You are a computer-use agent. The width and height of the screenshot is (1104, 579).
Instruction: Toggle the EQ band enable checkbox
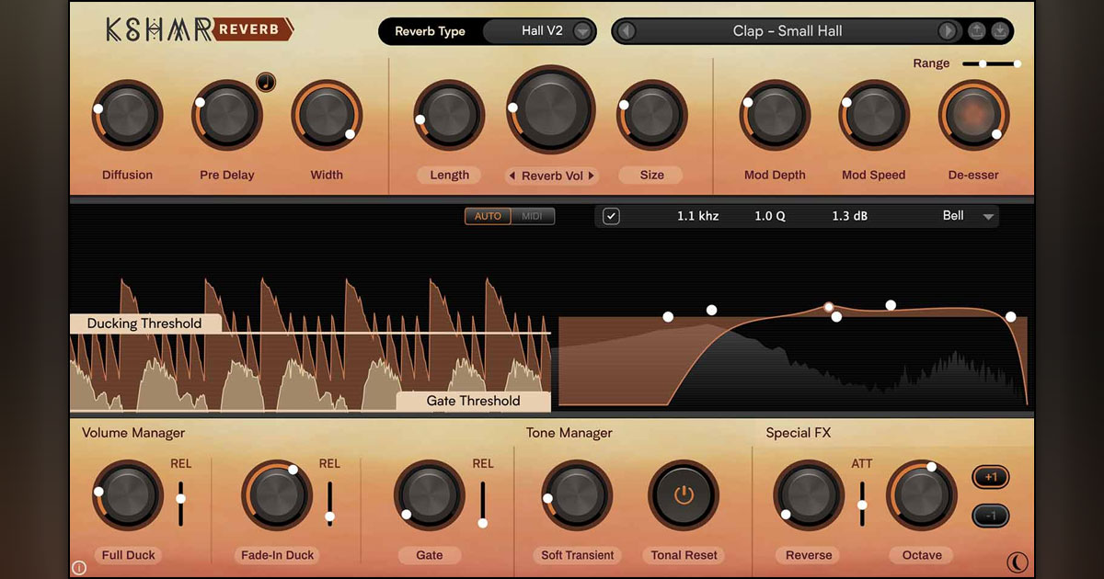[x=611, y=216]
